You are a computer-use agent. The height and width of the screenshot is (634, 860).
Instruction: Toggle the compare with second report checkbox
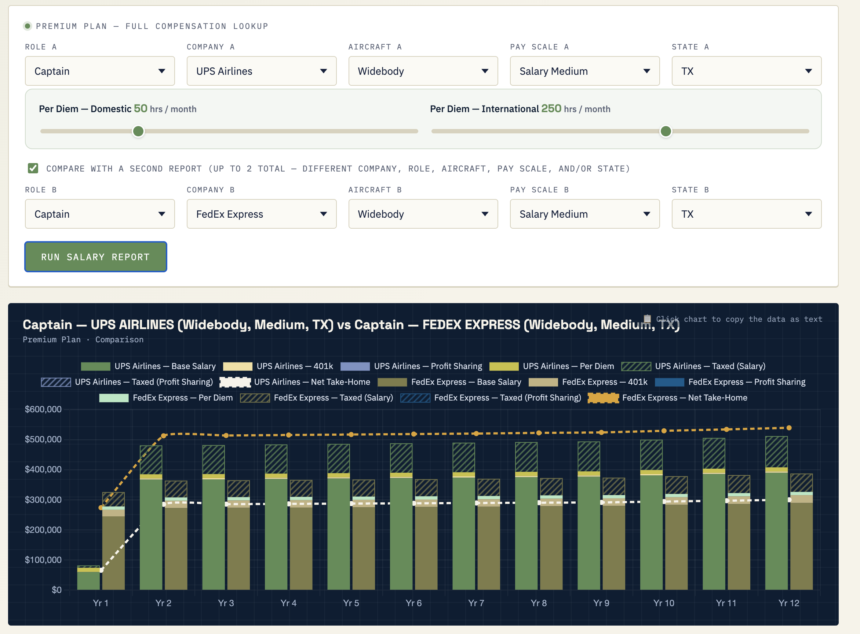click(x=33, y=168)
